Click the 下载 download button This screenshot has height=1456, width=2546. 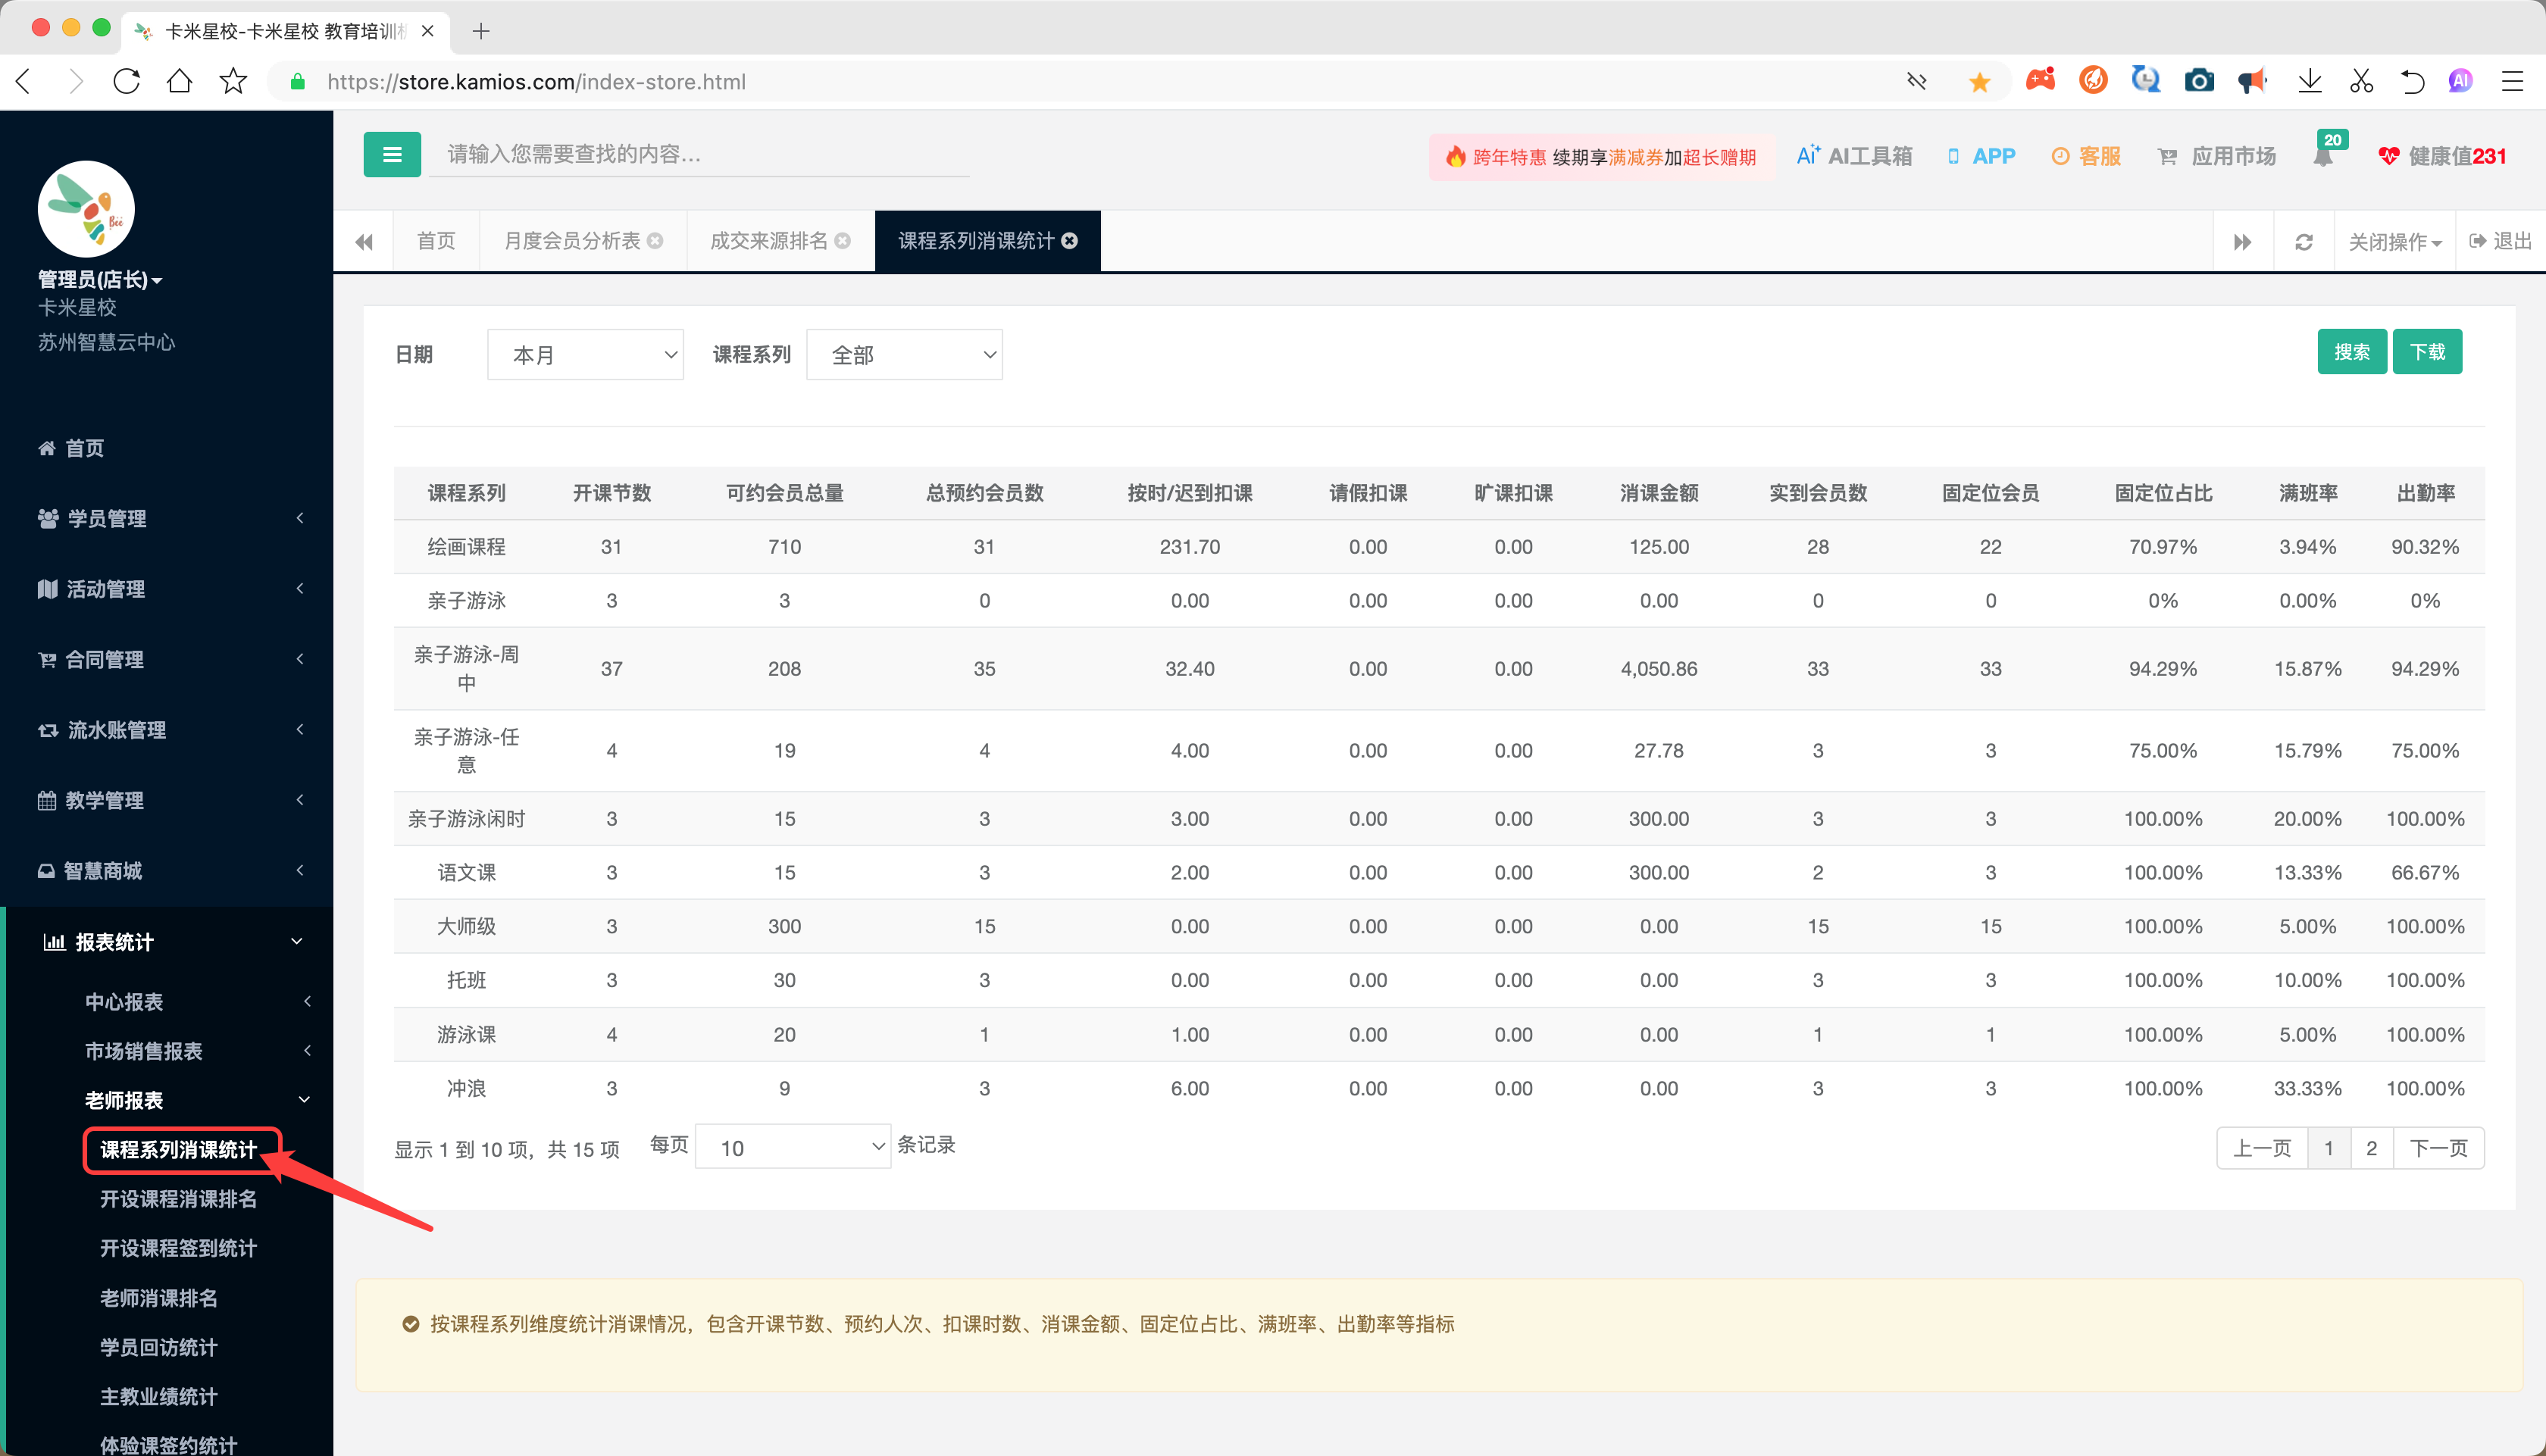click(x=2426, y=352)
